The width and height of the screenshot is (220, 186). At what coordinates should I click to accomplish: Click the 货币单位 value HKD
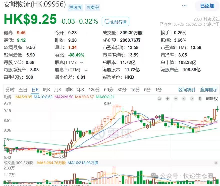(x=129, y=77)
